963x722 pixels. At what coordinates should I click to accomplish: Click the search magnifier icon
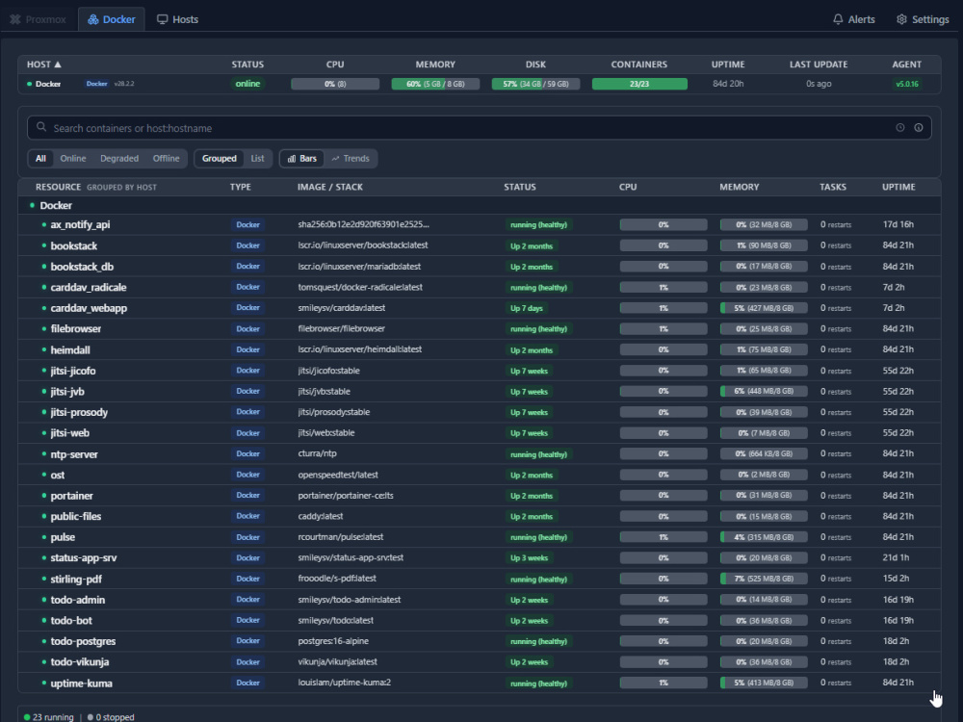[x=41, y=127]
